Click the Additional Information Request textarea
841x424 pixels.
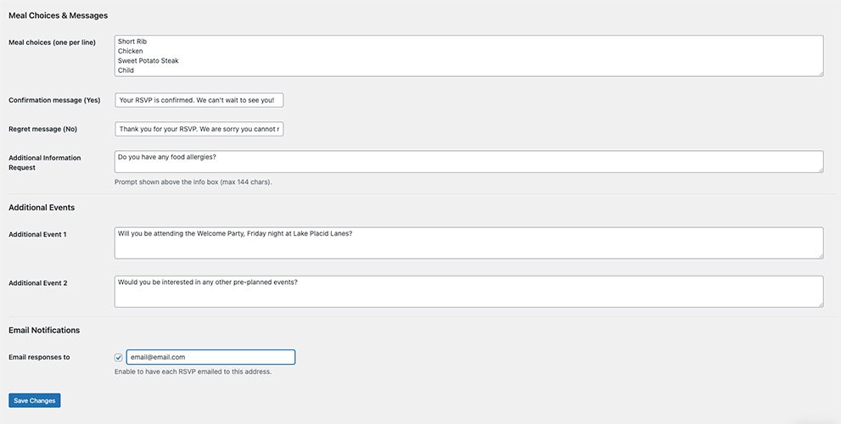click(x=468, y=161)
